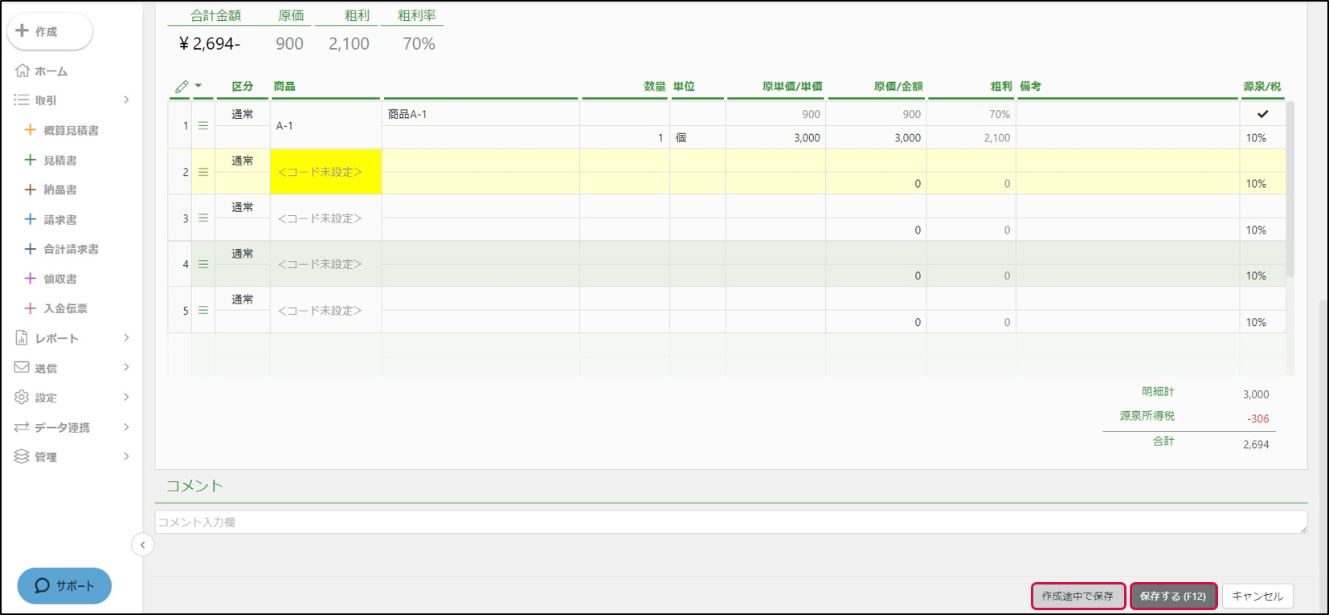1329x615 pixels.
Task: Open 納品書 in sidebar
Action: 60,189
